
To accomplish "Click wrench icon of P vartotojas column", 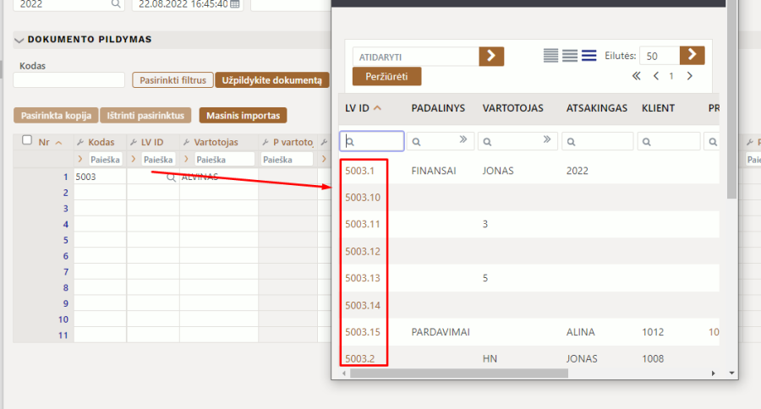I will point(266,142).
